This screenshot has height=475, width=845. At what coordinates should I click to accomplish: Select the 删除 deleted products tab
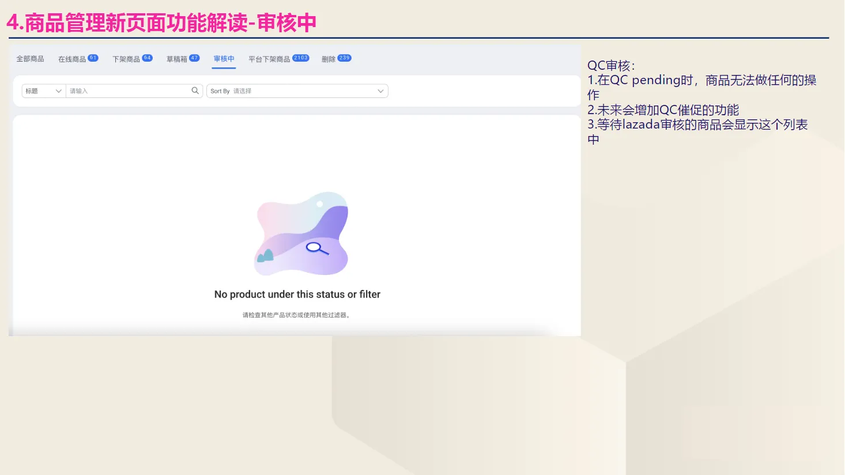point(330,58)
